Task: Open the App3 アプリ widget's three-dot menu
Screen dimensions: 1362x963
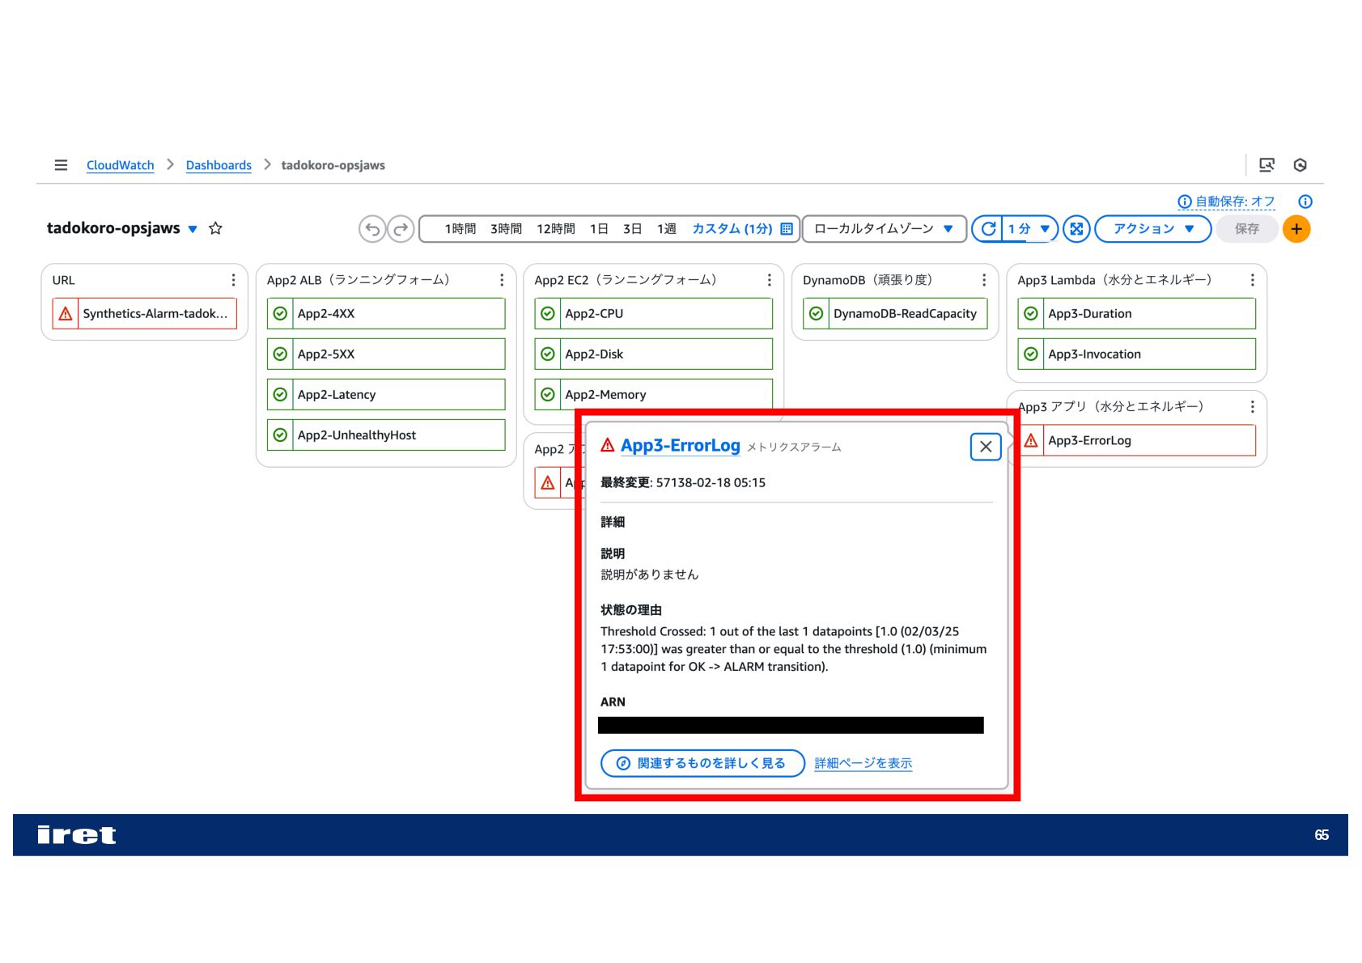Action: (1252, 406)
